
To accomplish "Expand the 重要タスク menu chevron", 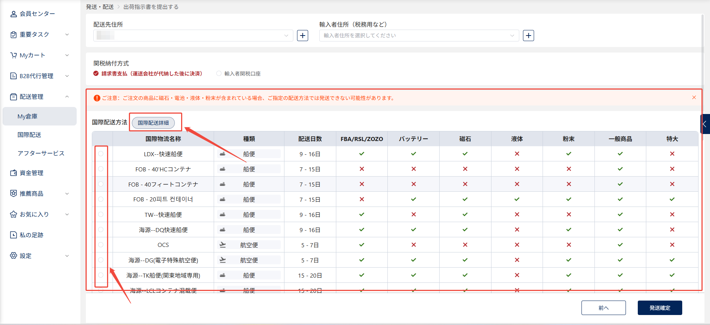I will coord(67,34).
